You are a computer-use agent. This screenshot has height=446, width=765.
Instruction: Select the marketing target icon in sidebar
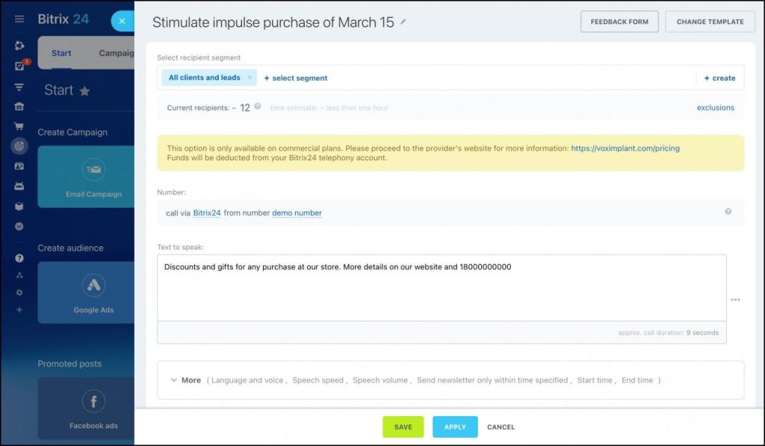click(19, 145)
